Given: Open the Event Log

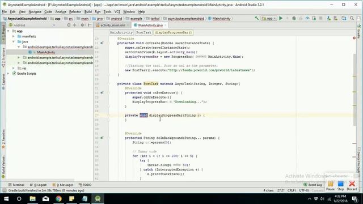Looking at the screenshot, I should tap(313, 185).
